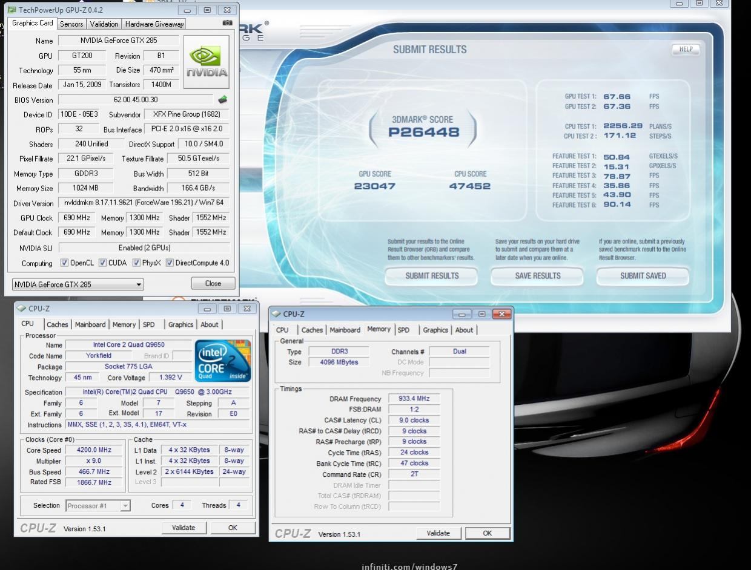Click the 3DMark score P26448

pos(423,133)
